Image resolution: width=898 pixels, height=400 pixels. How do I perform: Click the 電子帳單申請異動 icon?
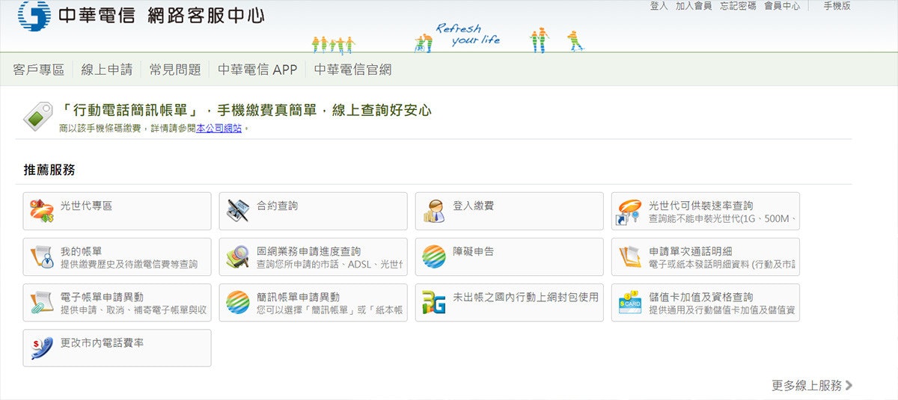[x=42, y=303]
